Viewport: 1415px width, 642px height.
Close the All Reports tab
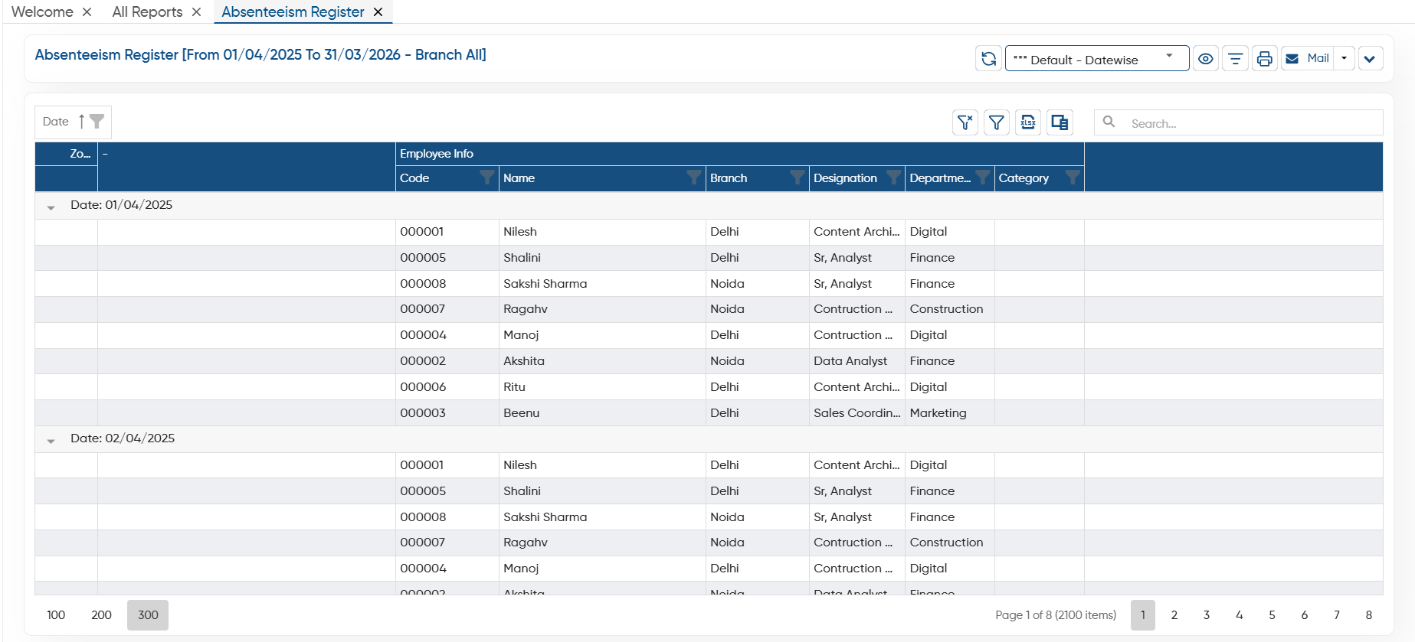coord(197,12)
